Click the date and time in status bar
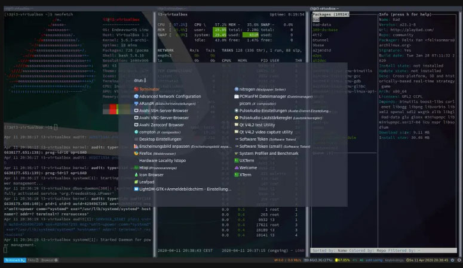 [x=427, y=260]
